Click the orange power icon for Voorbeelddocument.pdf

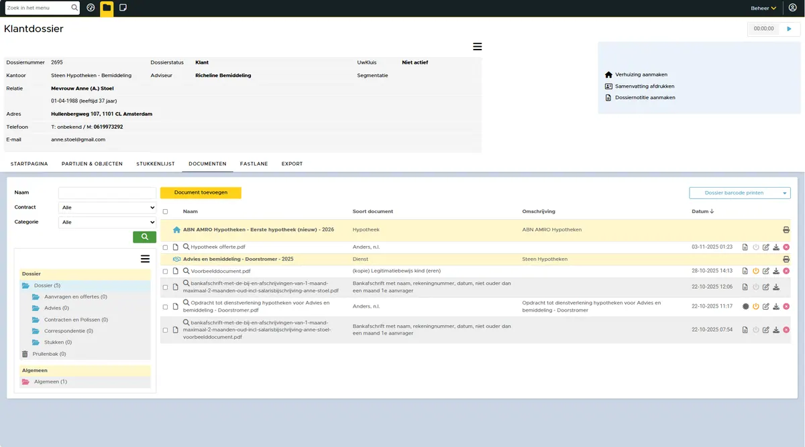click(x=755, y=271)
